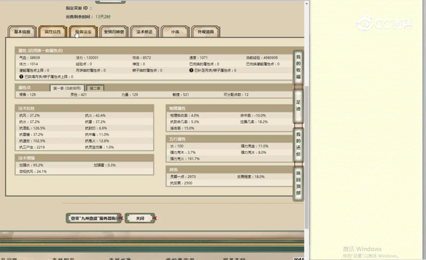Click 命中率：-10.0% entry

point(253,116)
